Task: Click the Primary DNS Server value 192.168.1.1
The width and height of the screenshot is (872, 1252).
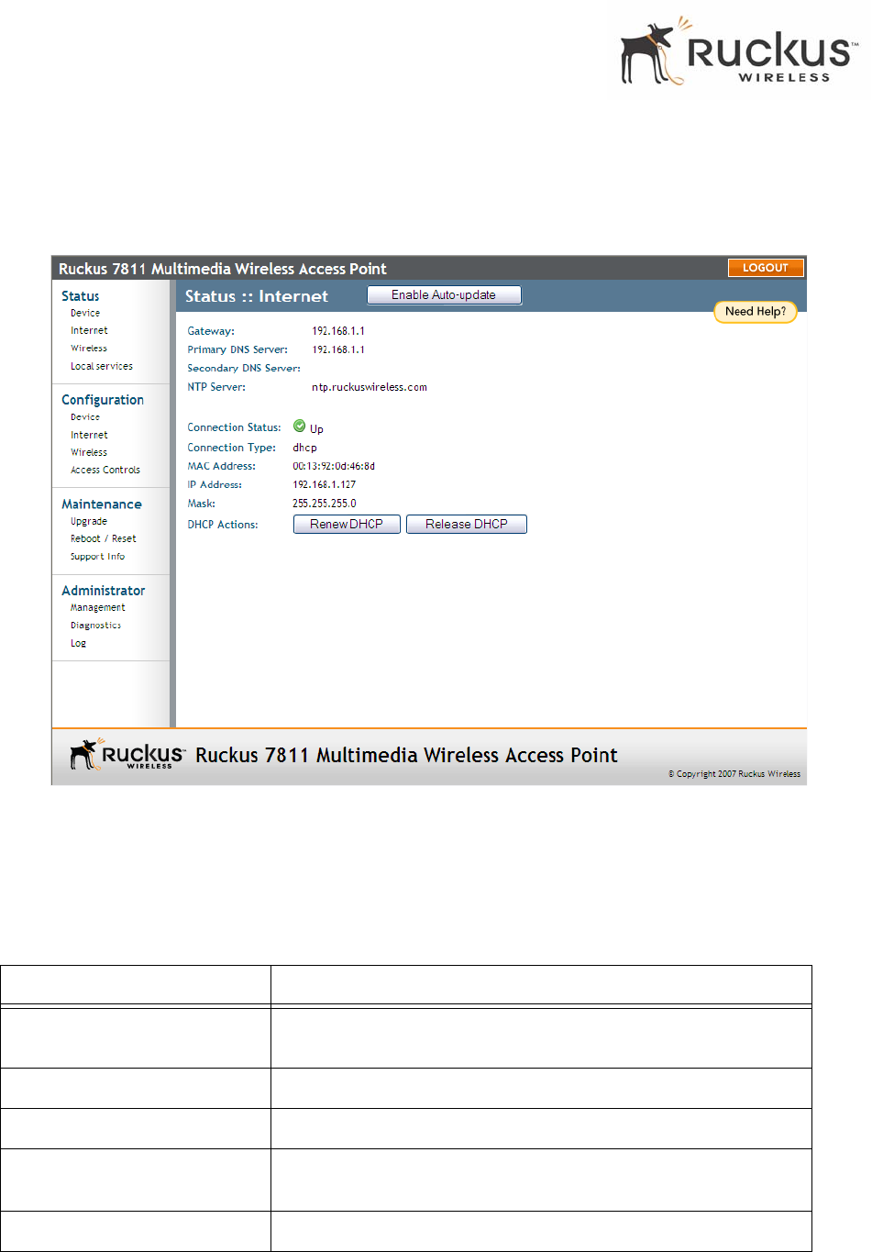Action: [x=338, y=349]
